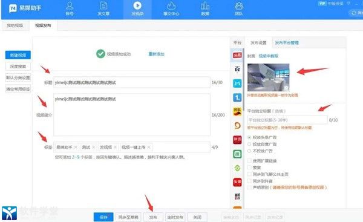Enable the 同步到抖音 checkbox
363x222 pixels.
tap(249, 181)
